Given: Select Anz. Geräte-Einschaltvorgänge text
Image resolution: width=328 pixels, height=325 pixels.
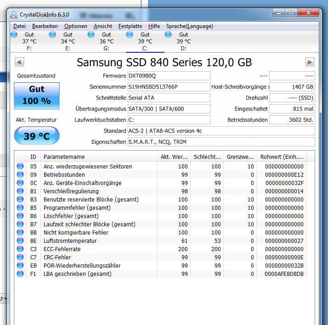Looking at the screenshot, I should tap(82, 183).
